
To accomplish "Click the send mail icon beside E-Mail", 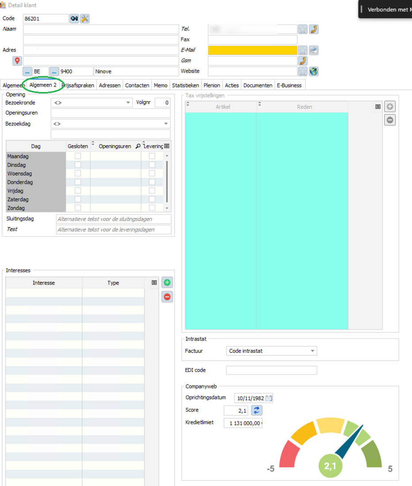I will pyautogui.click(x=314, y=50).
